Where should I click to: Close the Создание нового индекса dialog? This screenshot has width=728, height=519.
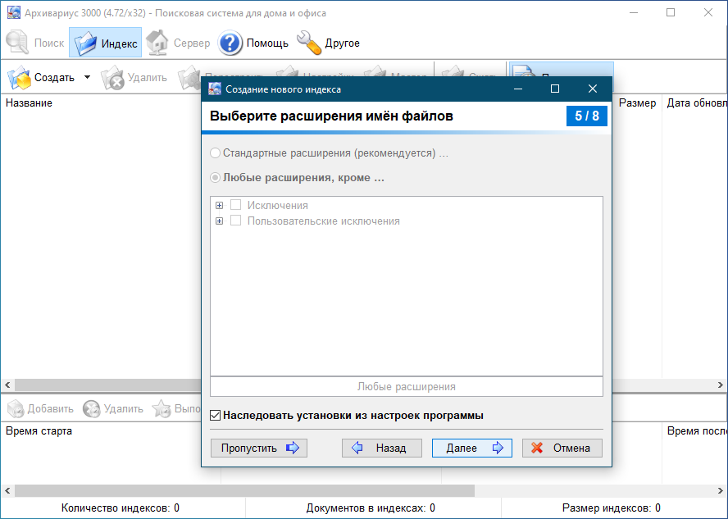pos(593,89)
